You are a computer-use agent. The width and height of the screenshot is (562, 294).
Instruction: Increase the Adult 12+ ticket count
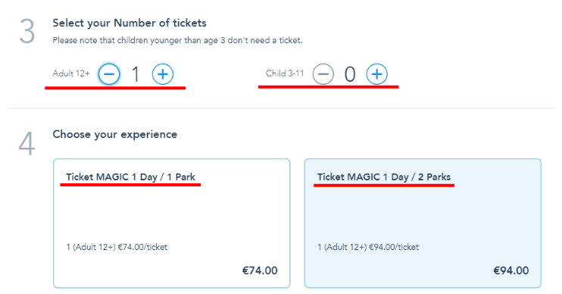[x=163, y=74]
